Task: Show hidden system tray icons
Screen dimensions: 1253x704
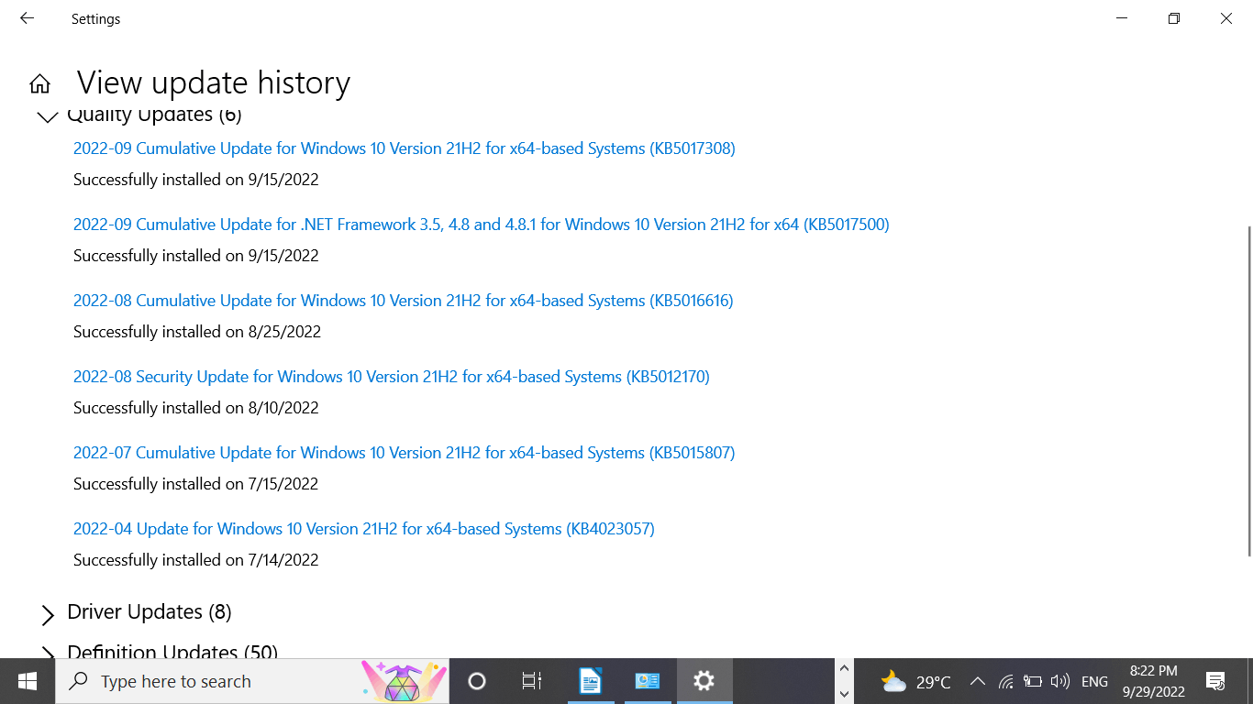Action: pos(977,681)
